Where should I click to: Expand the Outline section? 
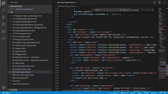[30, 90]
